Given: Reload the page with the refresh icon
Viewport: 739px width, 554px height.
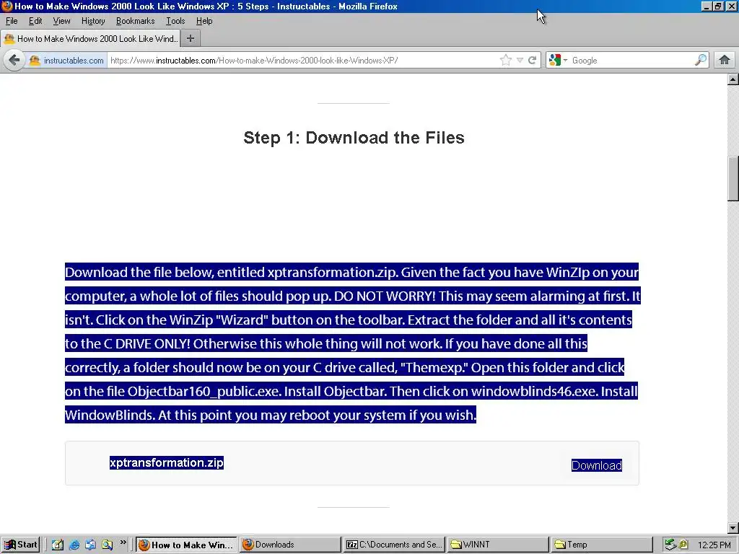Looking at the screenshot, I should coord(532,61).
